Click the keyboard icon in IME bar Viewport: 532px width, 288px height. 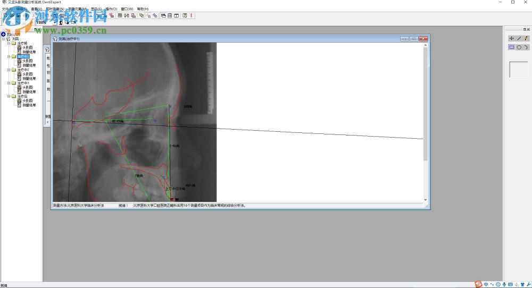coord(511,285)
